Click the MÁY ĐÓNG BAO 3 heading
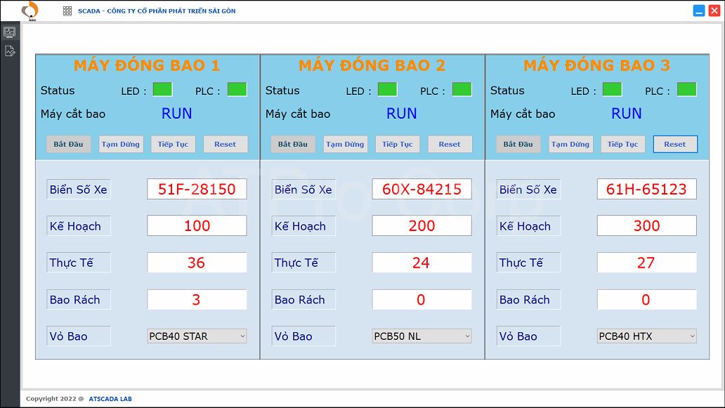This screenshot has height=408, width=725. click(596, 65)
